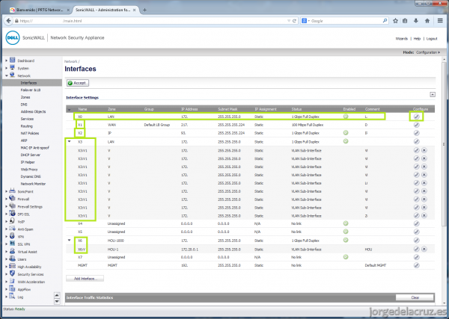
Task: Switch to the PRTG Network browser tab
Action: pos(40,10)
